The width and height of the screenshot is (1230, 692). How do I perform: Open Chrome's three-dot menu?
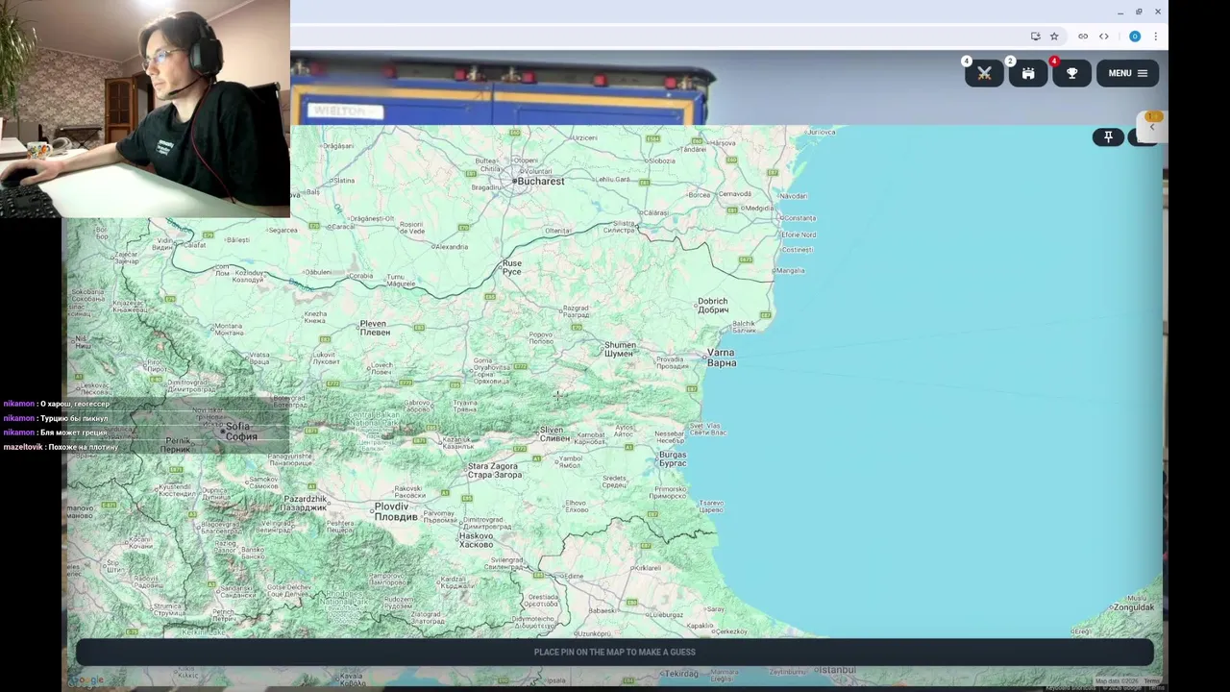(1155, 37)
